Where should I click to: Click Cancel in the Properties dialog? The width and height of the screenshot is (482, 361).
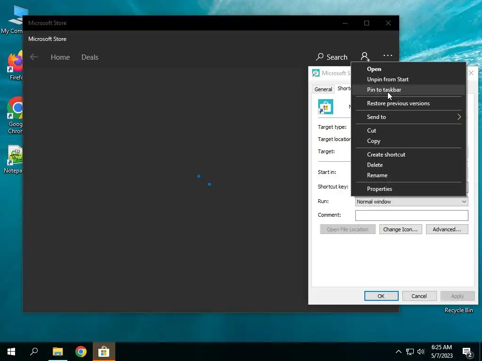pyautogui.click(x=419, y=296)
